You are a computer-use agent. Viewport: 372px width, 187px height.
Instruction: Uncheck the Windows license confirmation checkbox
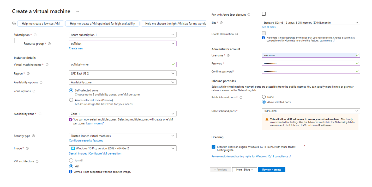coord(214,147)
